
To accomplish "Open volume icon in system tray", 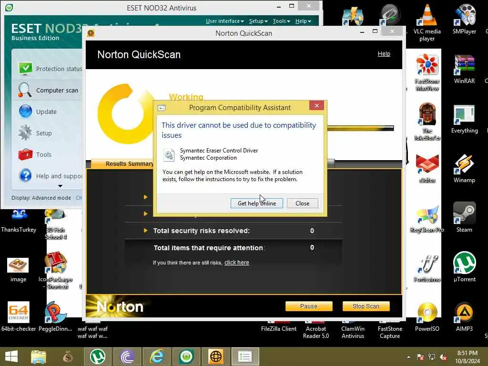I will pyautogui.click(x=443, y=357).
